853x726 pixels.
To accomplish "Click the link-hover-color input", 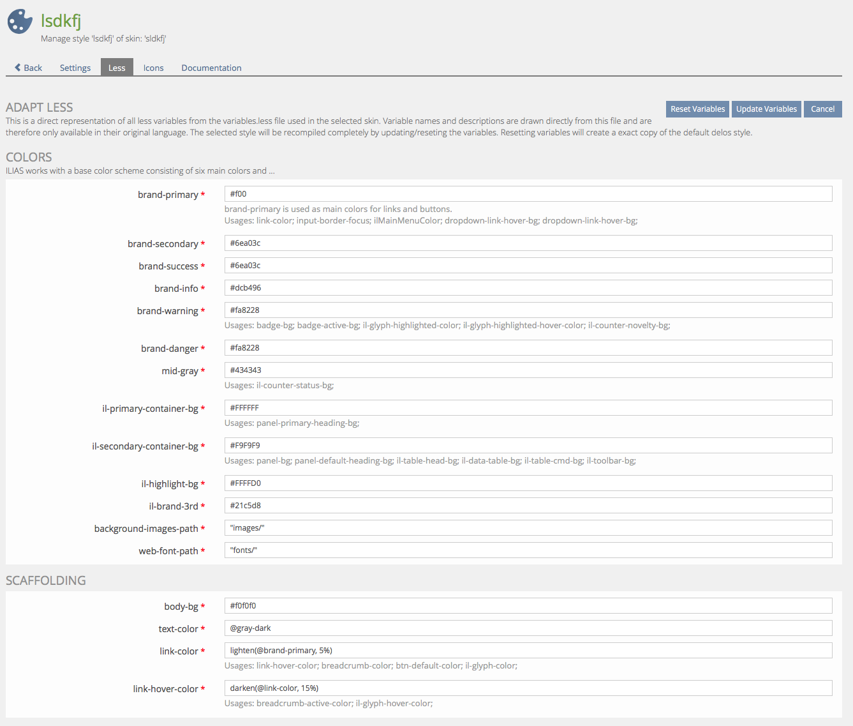I will tap(528, 688).
